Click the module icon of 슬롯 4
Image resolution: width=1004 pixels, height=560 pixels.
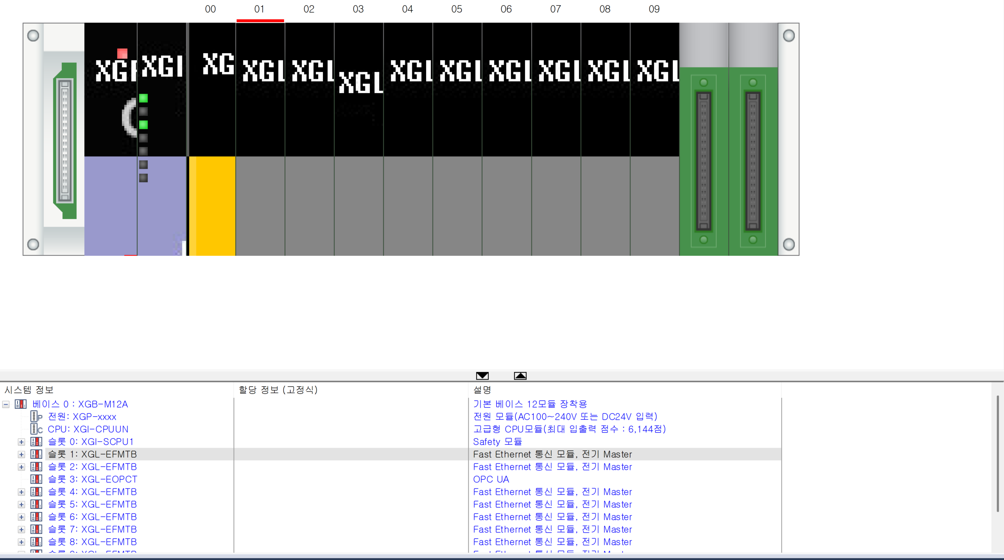point(36,492)
